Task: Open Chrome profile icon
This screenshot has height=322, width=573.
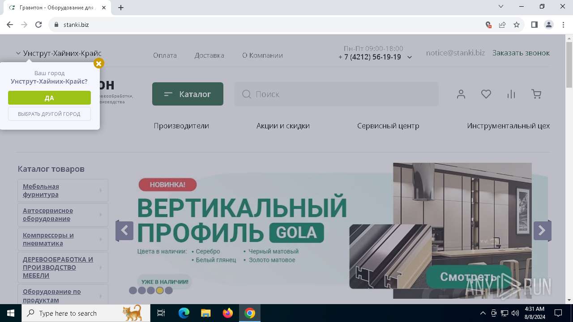Action: click(549, 25)
